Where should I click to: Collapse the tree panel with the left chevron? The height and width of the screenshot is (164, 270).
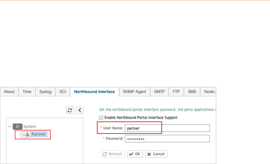[79, 110]
